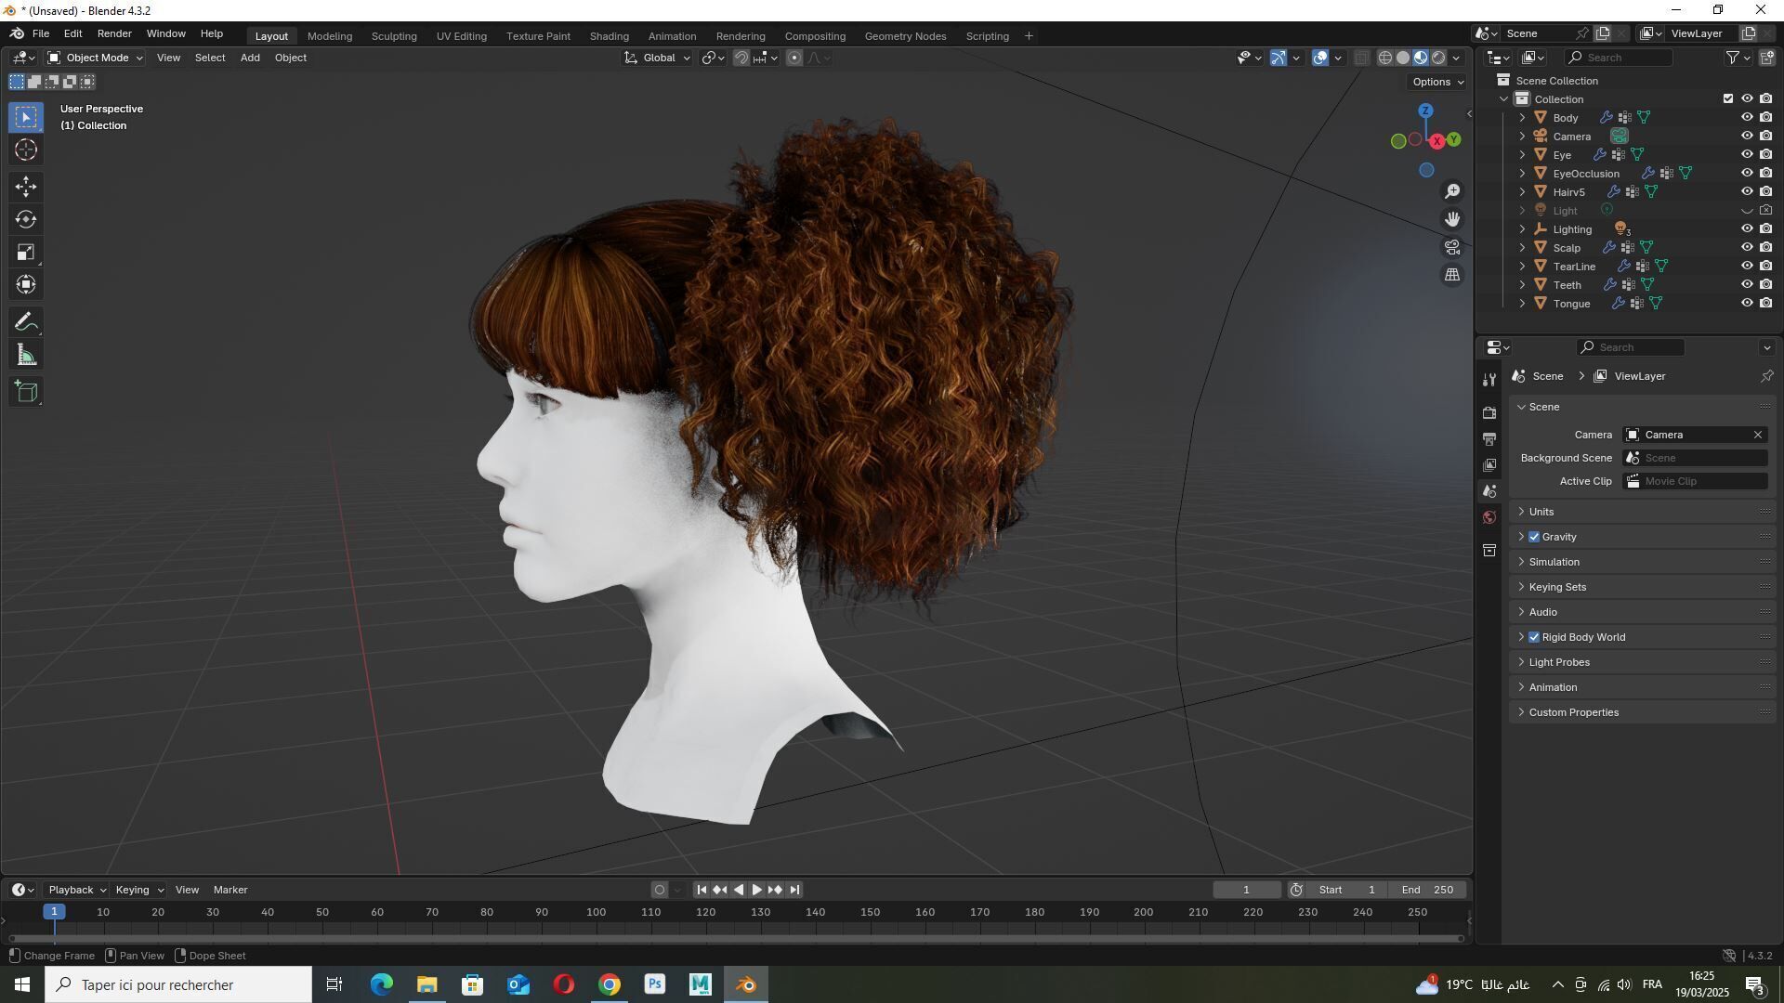The height and width of the screenshot is (1003, 1784).
Task: Click the Background Scene field
Action: pos(1695,458)
